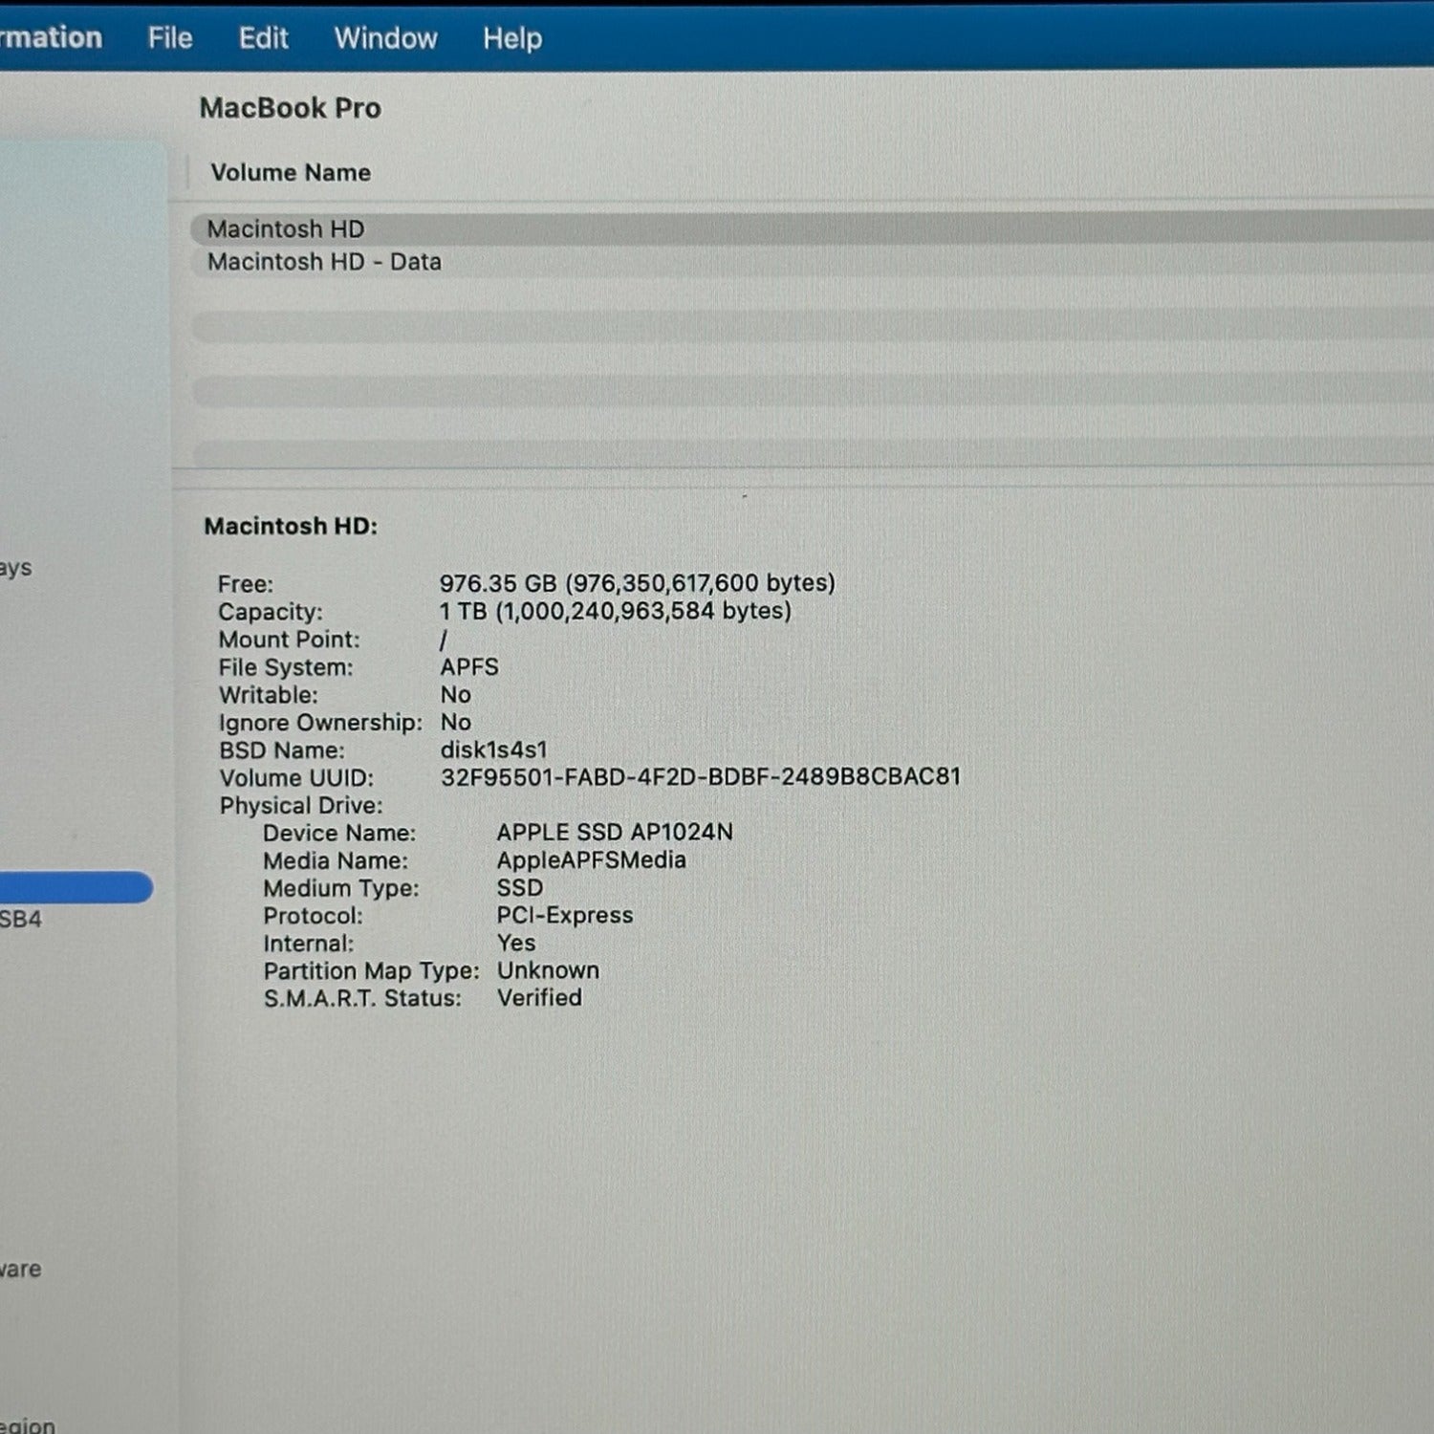Select Thunderbolt/USB4 in the sidebar
The width and height of the screenshot is (1434, 1434).
[x=21, y=920]
